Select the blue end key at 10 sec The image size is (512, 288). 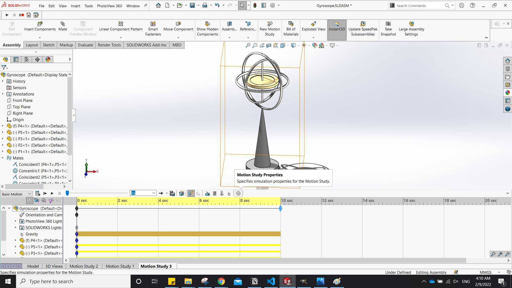click(x=281, y=209)
